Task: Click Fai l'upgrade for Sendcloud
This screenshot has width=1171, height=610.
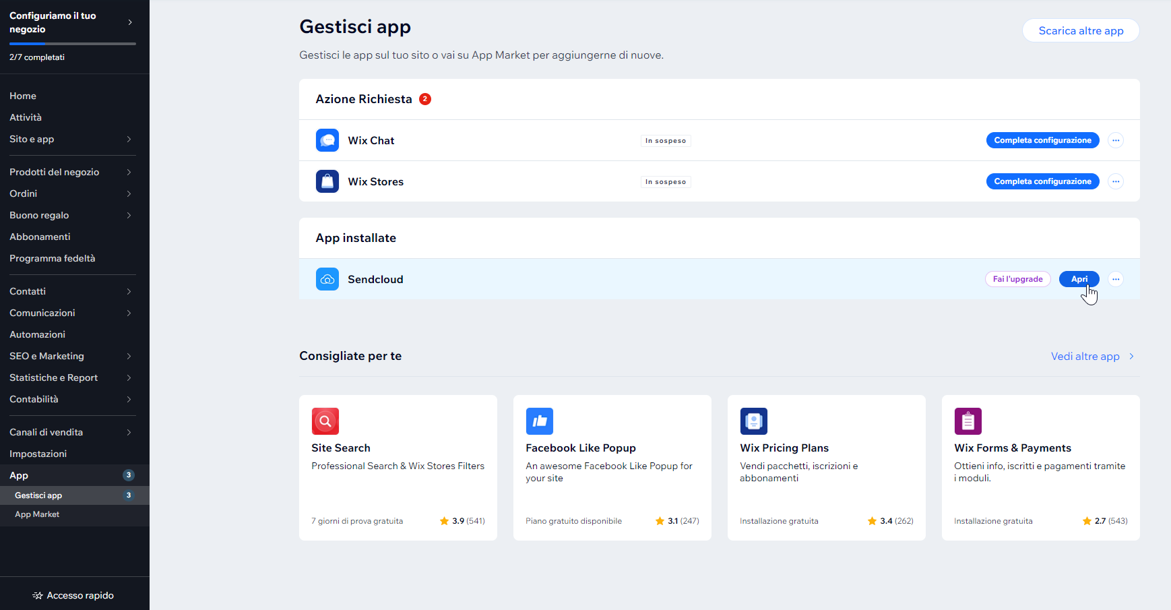Action: click(x=1017, y=279)
